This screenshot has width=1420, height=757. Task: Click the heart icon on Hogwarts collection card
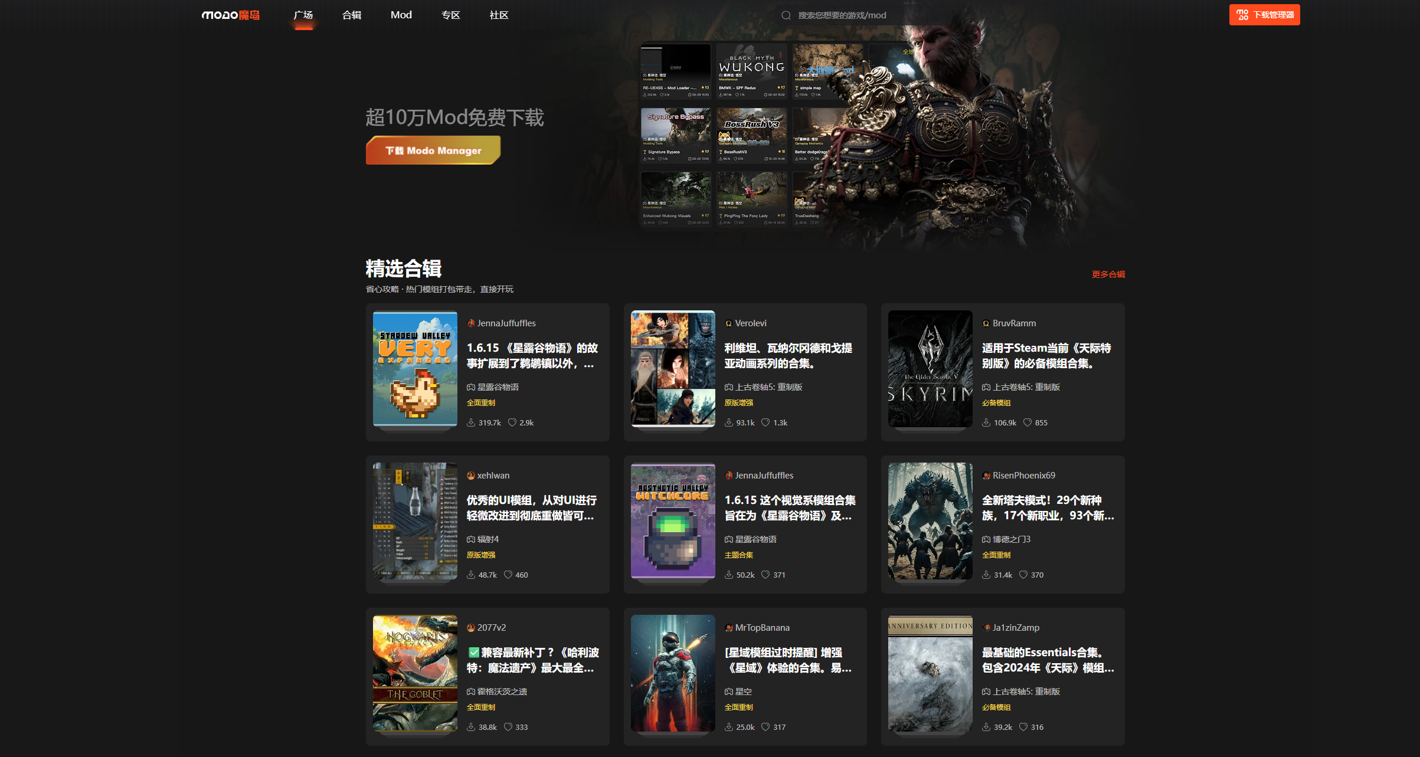(508, 727)
